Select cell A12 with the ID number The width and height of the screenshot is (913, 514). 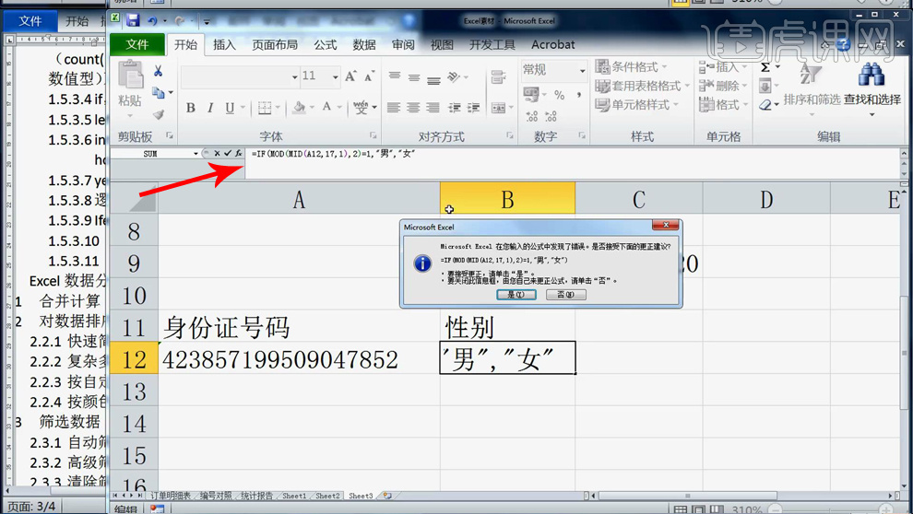[x=299, y=358]
